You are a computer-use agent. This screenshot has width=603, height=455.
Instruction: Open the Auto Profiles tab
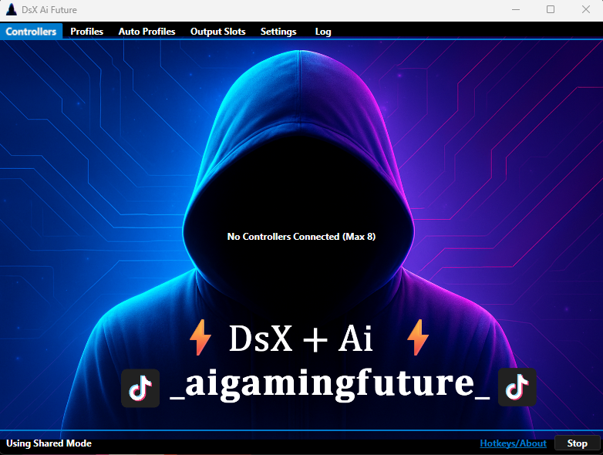click(x=147, y=31)
